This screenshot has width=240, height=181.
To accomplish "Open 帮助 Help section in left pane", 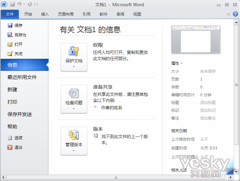I will coord(12,127).
